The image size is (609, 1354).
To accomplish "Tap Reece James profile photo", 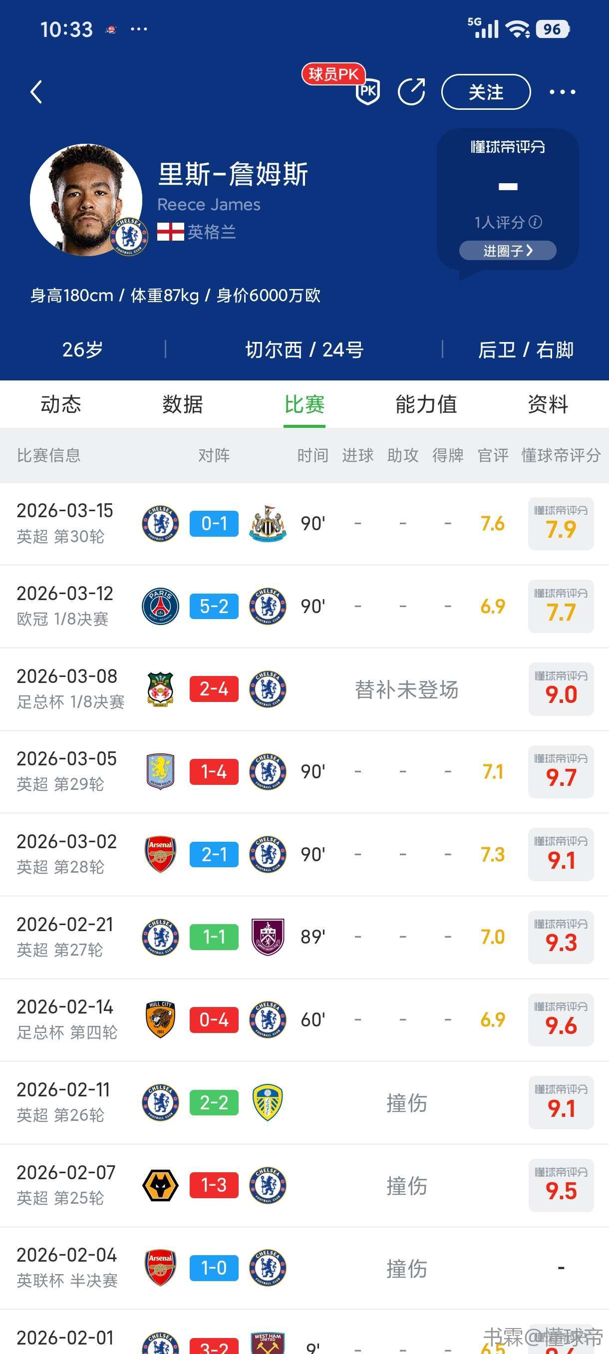I will tap(86, 200).
